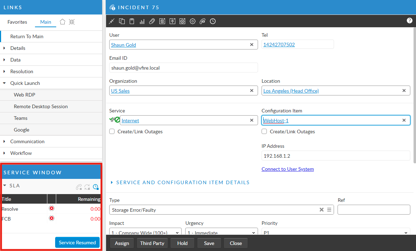Click the clock history icon in toolbar
The height and width of the screenshot is (251, 416).
coord(213,22)
